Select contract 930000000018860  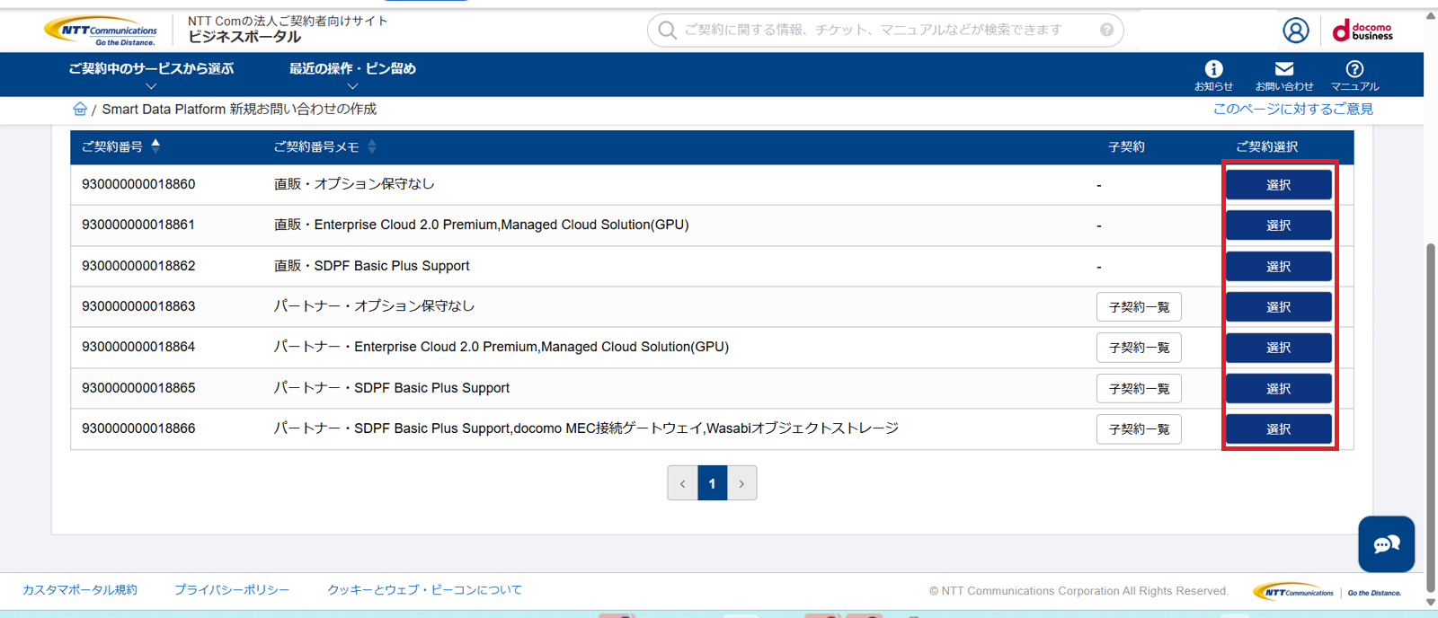pos(1278,185)
